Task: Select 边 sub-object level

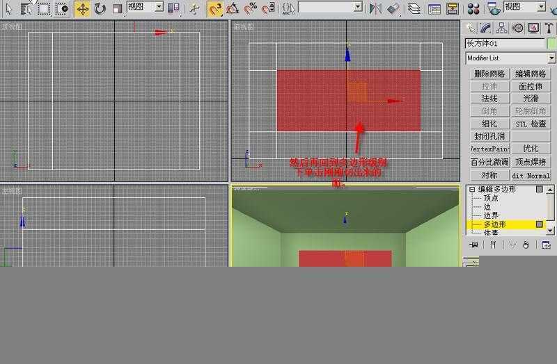Action: [x=487, y=206]
